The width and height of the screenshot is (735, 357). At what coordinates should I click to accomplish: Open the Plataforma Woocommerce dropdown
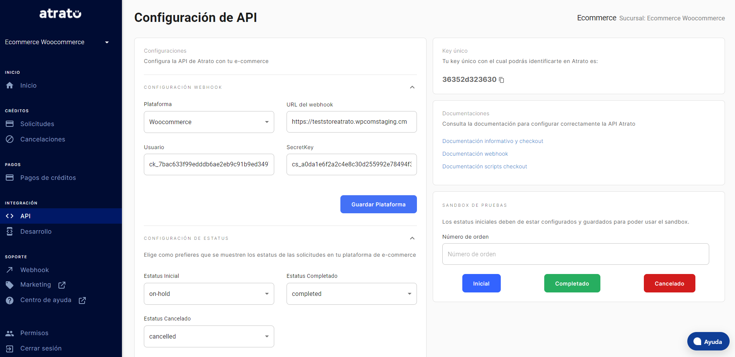pos(209,122)
